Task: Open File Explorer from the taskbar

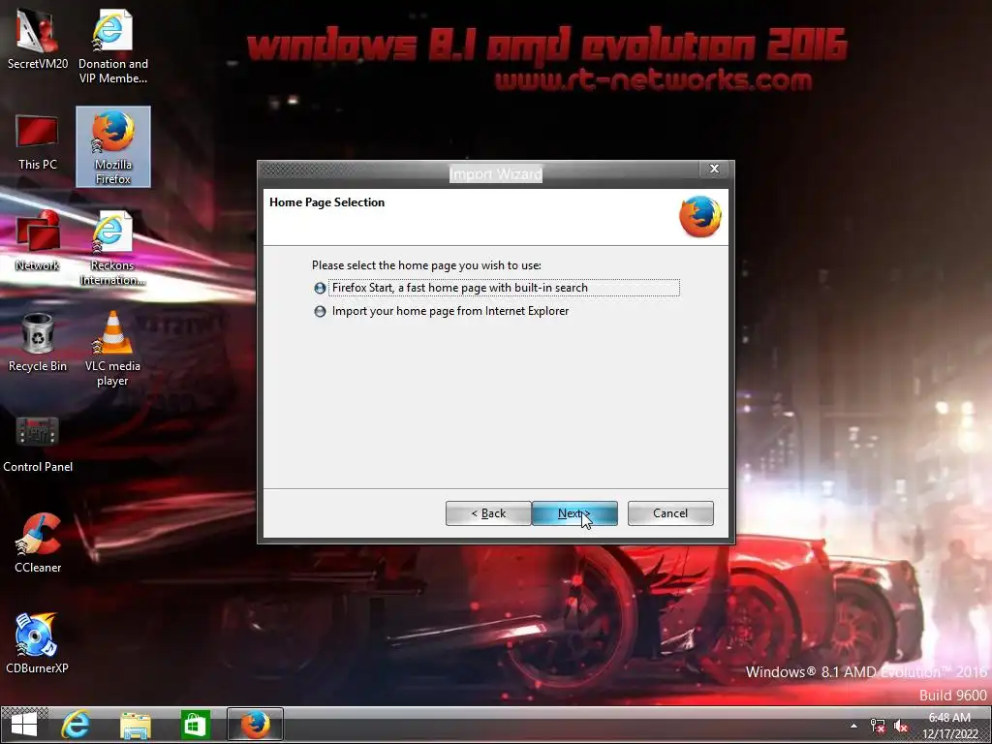Action: point(136,725)
